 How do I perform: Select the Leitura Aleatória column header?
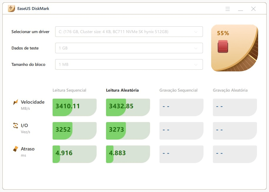[x=122, y=90]
